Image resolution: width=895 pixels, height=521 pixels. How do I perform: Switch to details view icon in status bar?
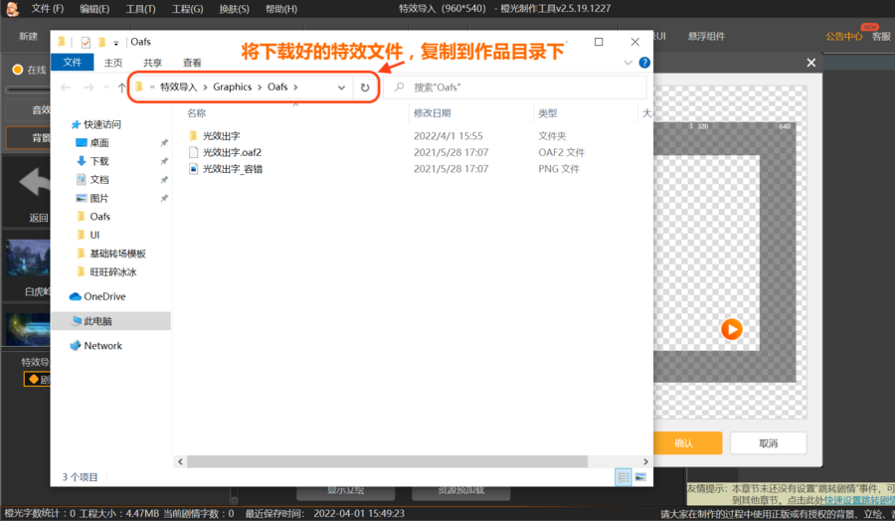pyautogui.click(x=624, y=477)
